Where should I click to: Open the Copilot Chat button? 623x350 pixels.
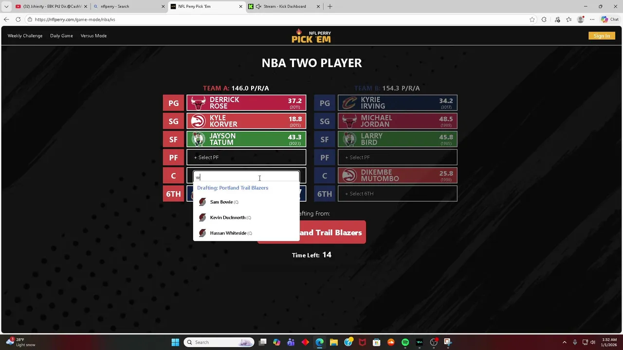[x=610, y=19]
